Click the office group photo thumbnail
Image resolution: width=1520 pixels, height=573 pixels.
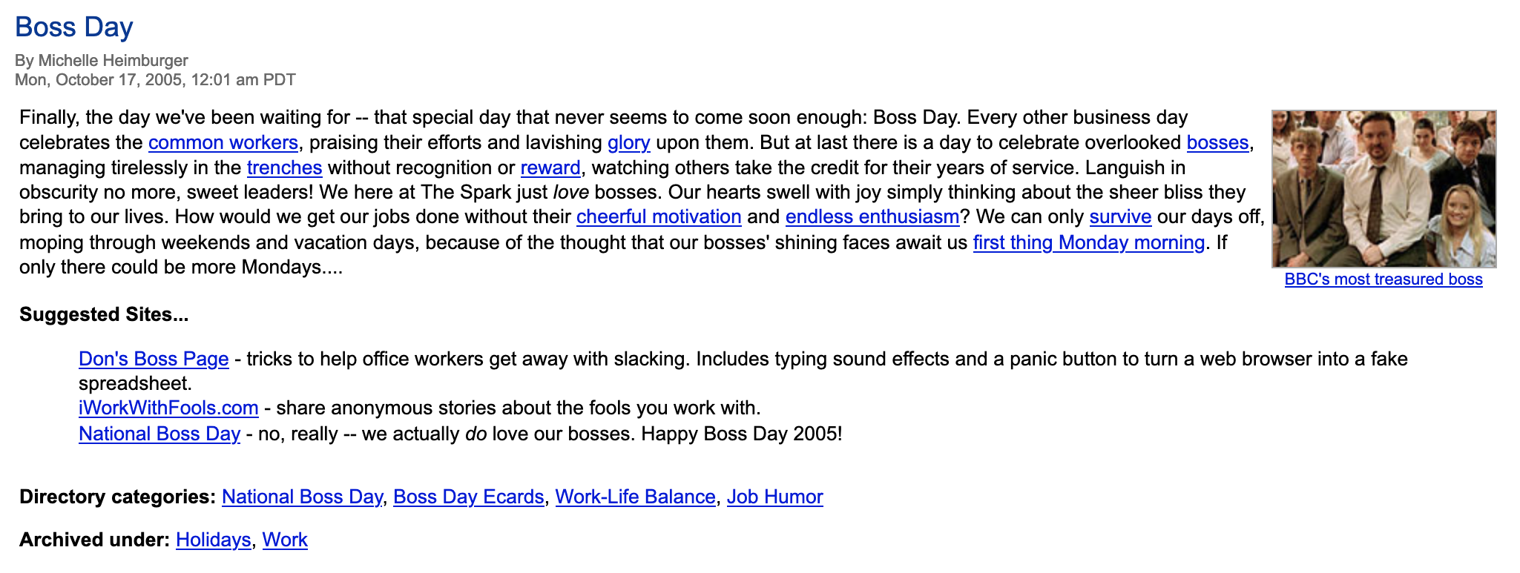click(x=1384, y=188)
